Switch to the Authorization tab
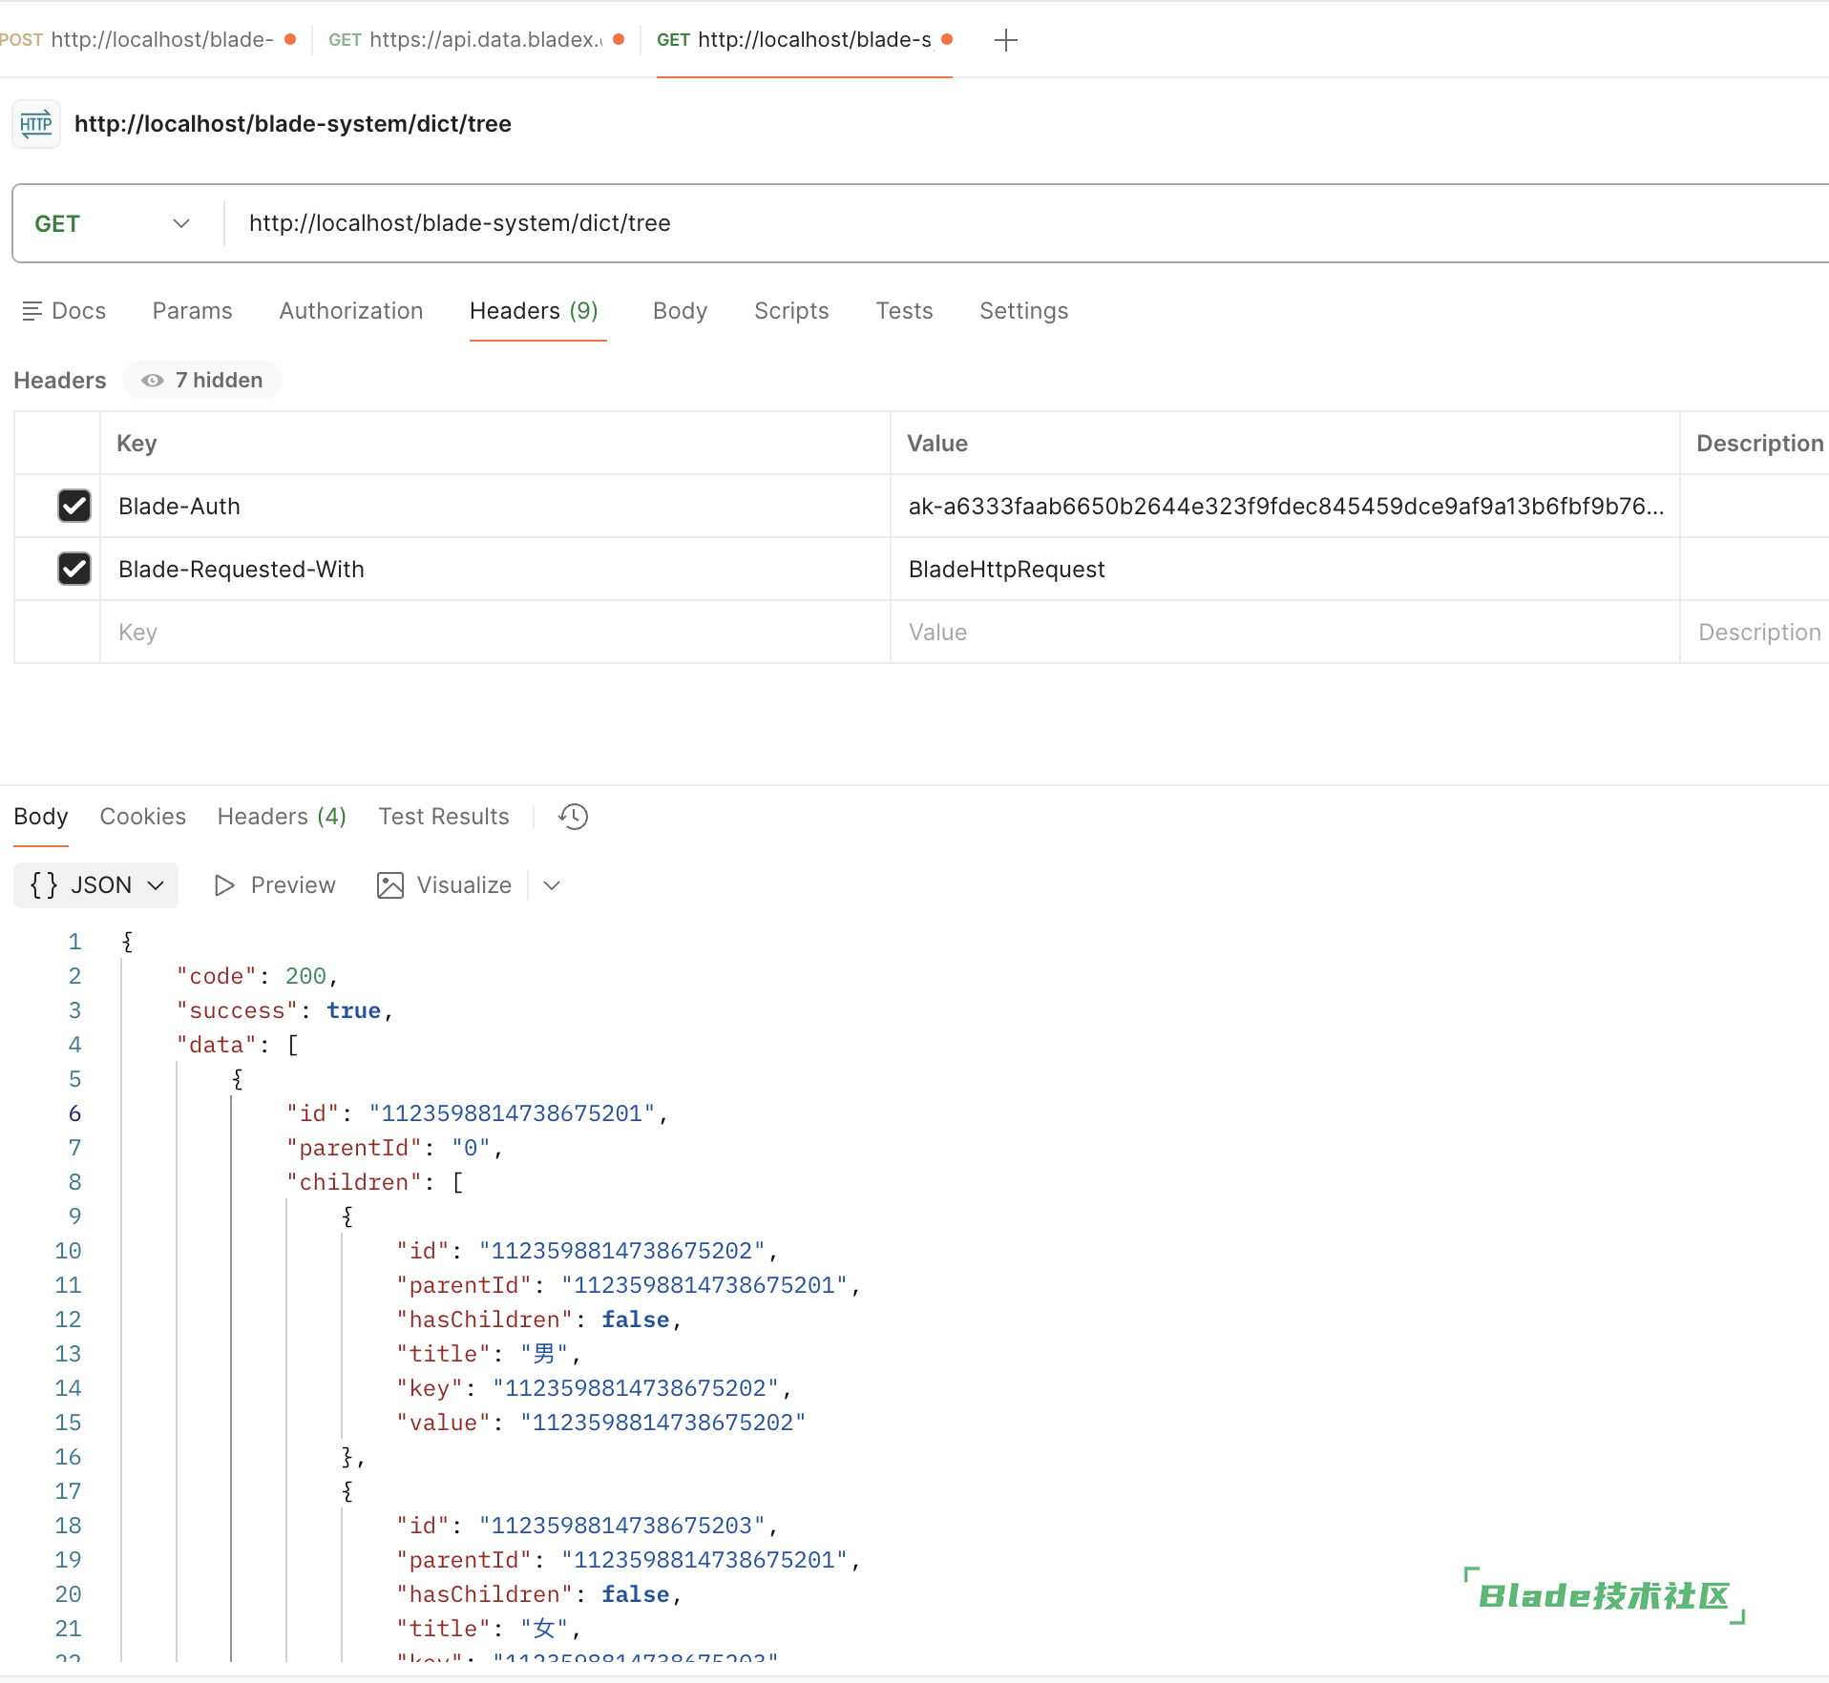The height and width of the screenshot is (1683, 1829). (x=350, y=311)
